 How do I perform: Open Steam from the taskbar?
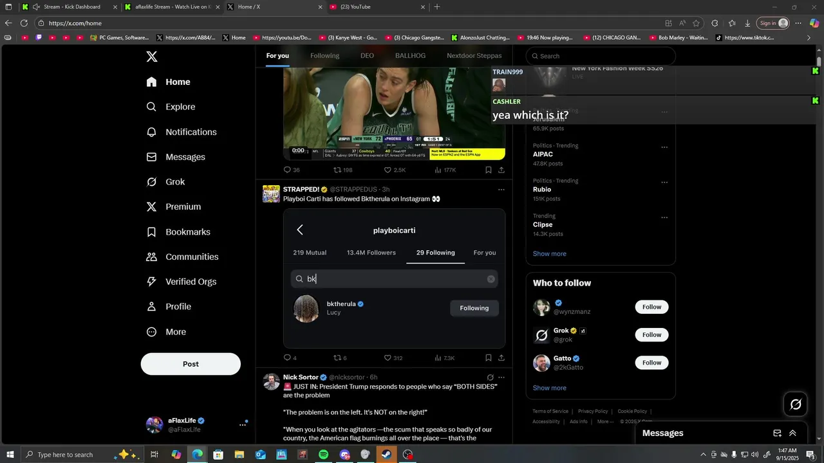point(386,455)
